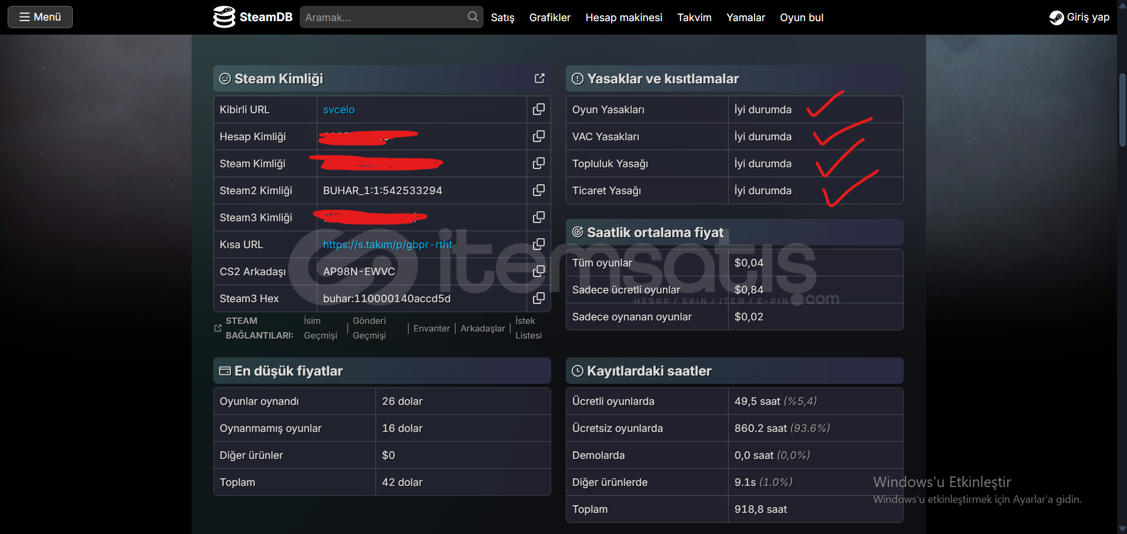This screenshot has height=534, width=1127.
Task: Click the Steam logo icon beside Giriş yap
Action: [x=1056, y=18]
